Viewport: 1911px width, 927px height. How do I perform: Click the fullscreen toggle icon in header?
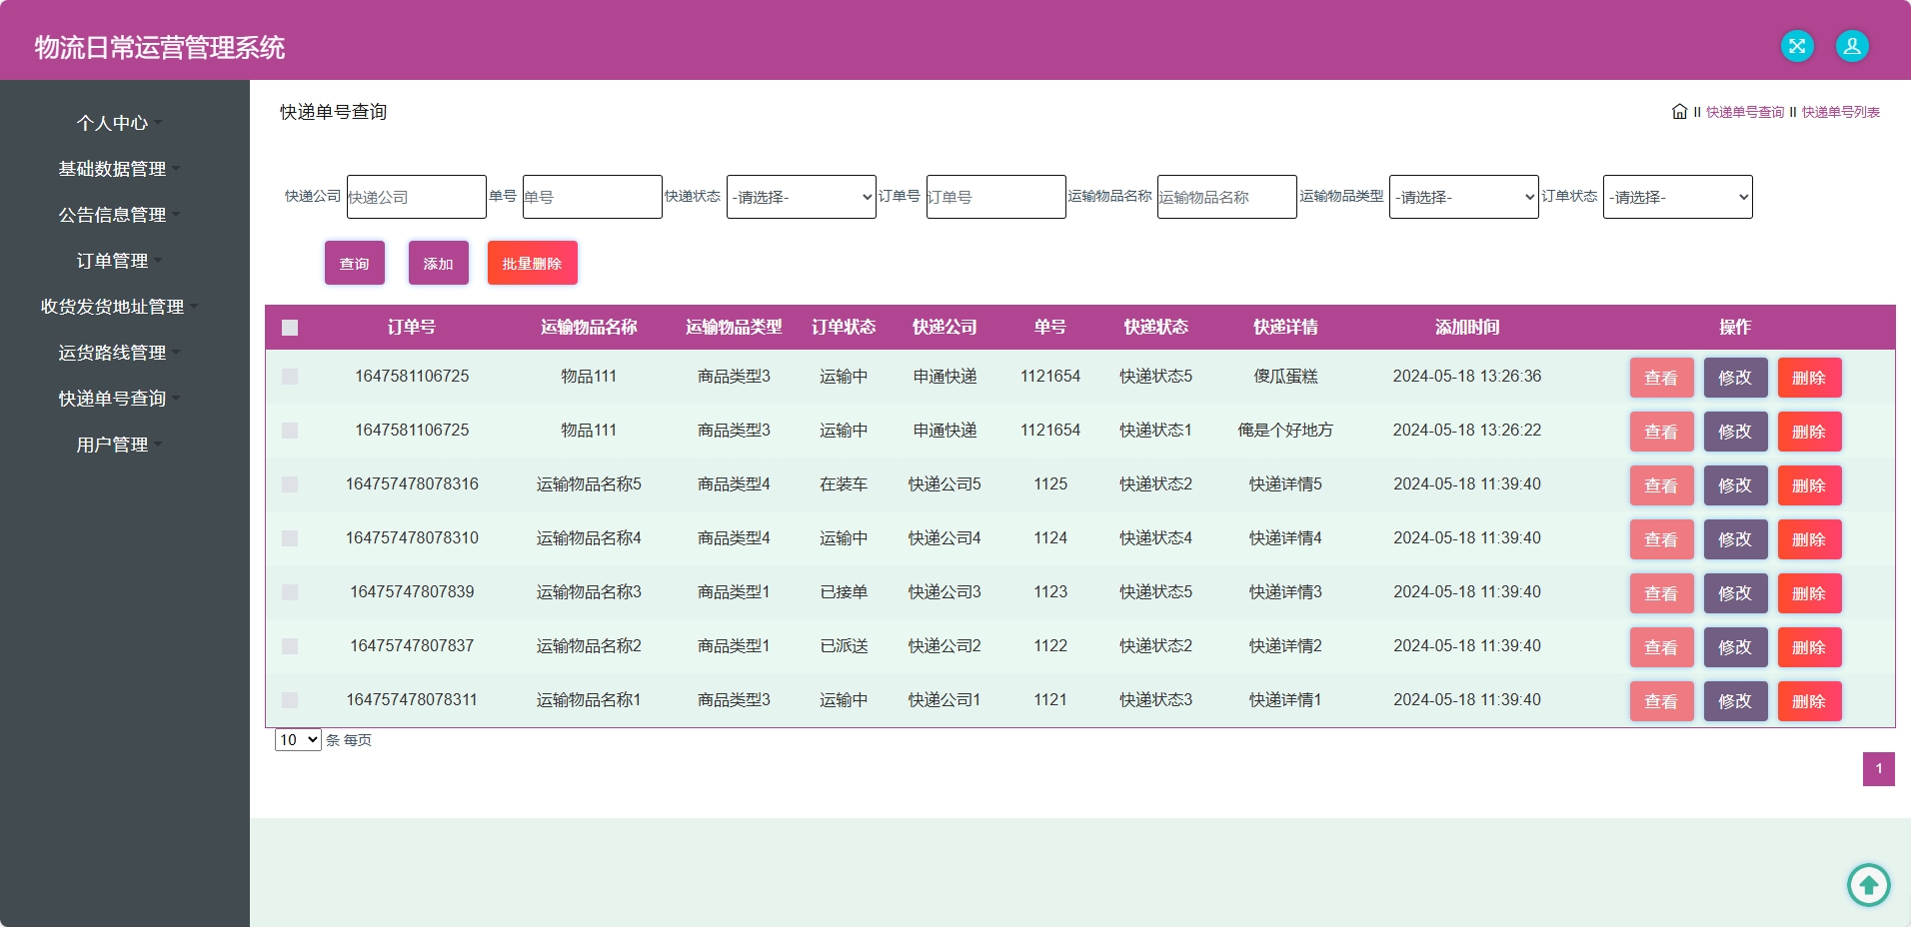click(1797, 46)
